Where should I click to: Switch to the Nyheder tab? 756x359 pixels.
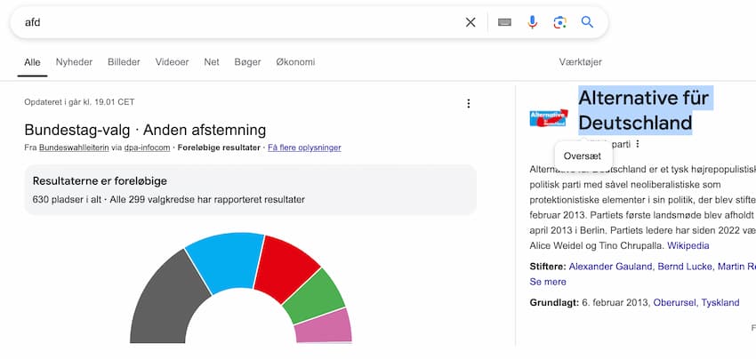[74, 62]
